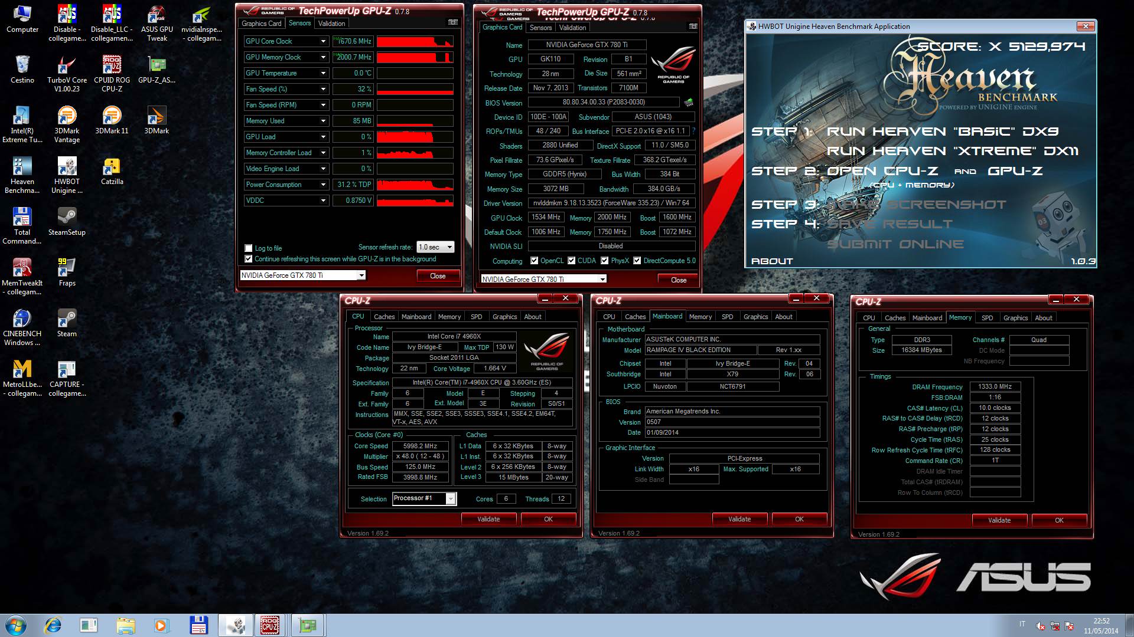Toggle the CUDA checkbox in GPU-Z
Image resolution: width=1134 pixels, height=637 pixels.
(x=571, y=261)
